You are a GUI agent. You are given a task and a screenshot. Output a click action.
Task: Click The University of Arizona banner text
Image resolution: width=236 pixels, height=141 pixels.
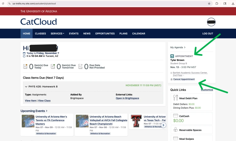pos(39,11)
